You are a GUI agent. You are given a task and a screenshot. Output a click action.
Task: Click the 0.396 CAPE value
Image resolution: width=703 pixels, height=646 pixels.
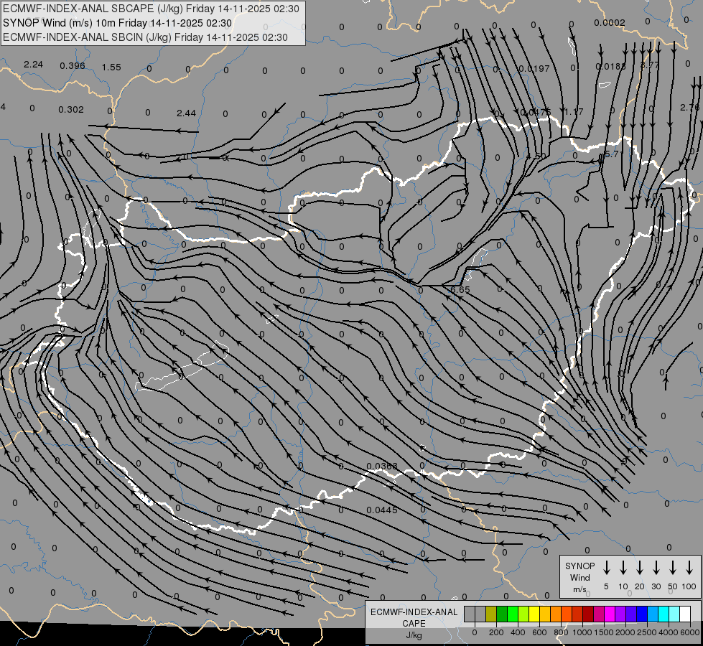(73, 66)
